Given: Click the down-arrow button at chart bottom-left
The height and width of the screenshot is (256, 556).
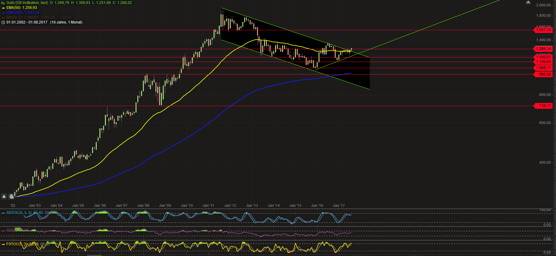Looking at the screenshot, I should tap(4, 196).
